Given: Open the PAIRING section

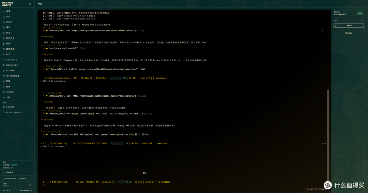Looking at the screenshot, I should tap(17, 70).
